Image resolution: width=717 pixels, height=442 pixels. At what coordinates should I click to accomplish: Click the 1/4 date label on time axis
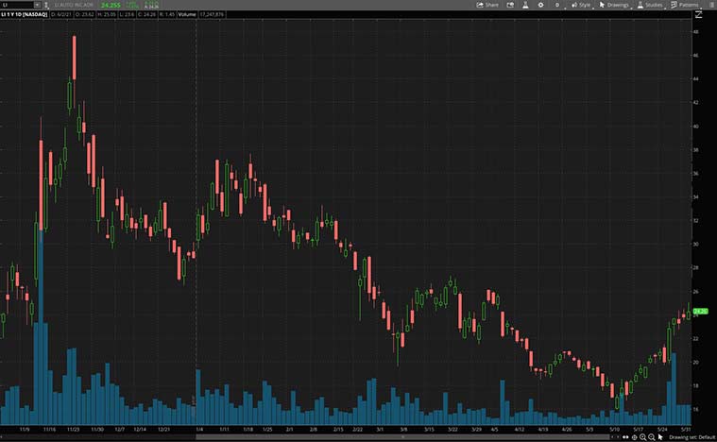pyautogui.click(x=199, y=429)
